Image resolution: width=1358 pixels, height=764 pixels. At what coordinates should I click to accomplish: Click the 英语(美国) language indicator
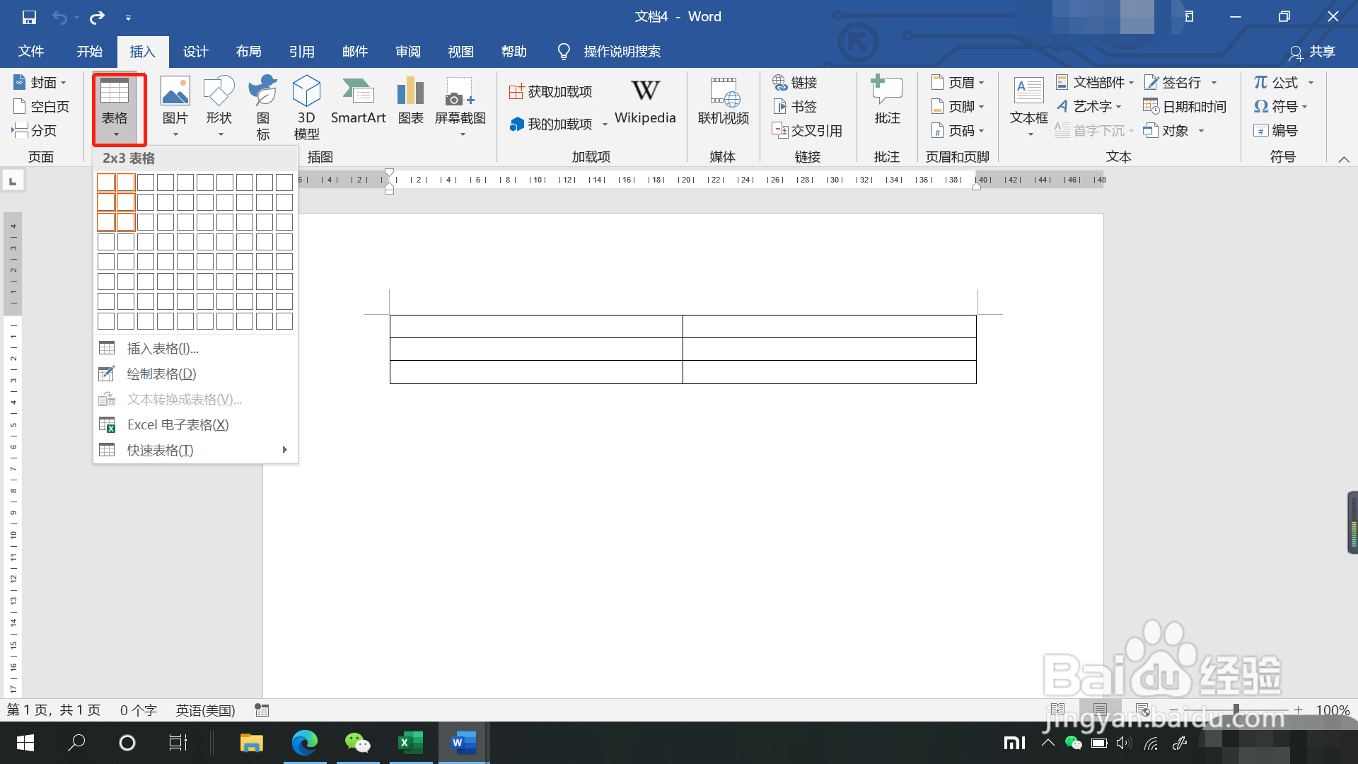click(x=206, y=710)
